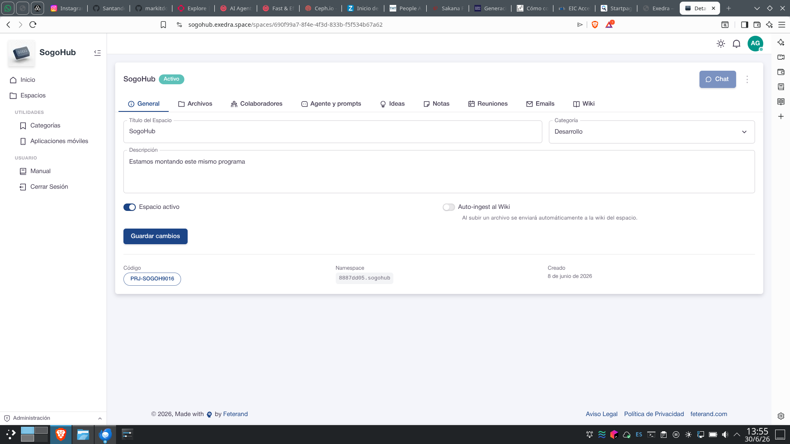The image size is (790, 444).
Task: Enable the Auto-ingest al Wiki toggle
Action: [x=448, y=207]
